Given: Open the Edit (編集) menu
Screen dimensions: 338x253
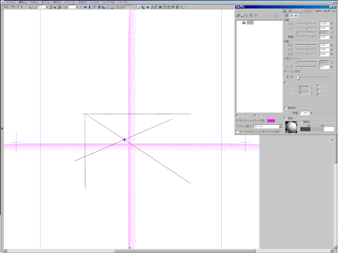Looking at the screenshot, I should click(x=22, y=2).
